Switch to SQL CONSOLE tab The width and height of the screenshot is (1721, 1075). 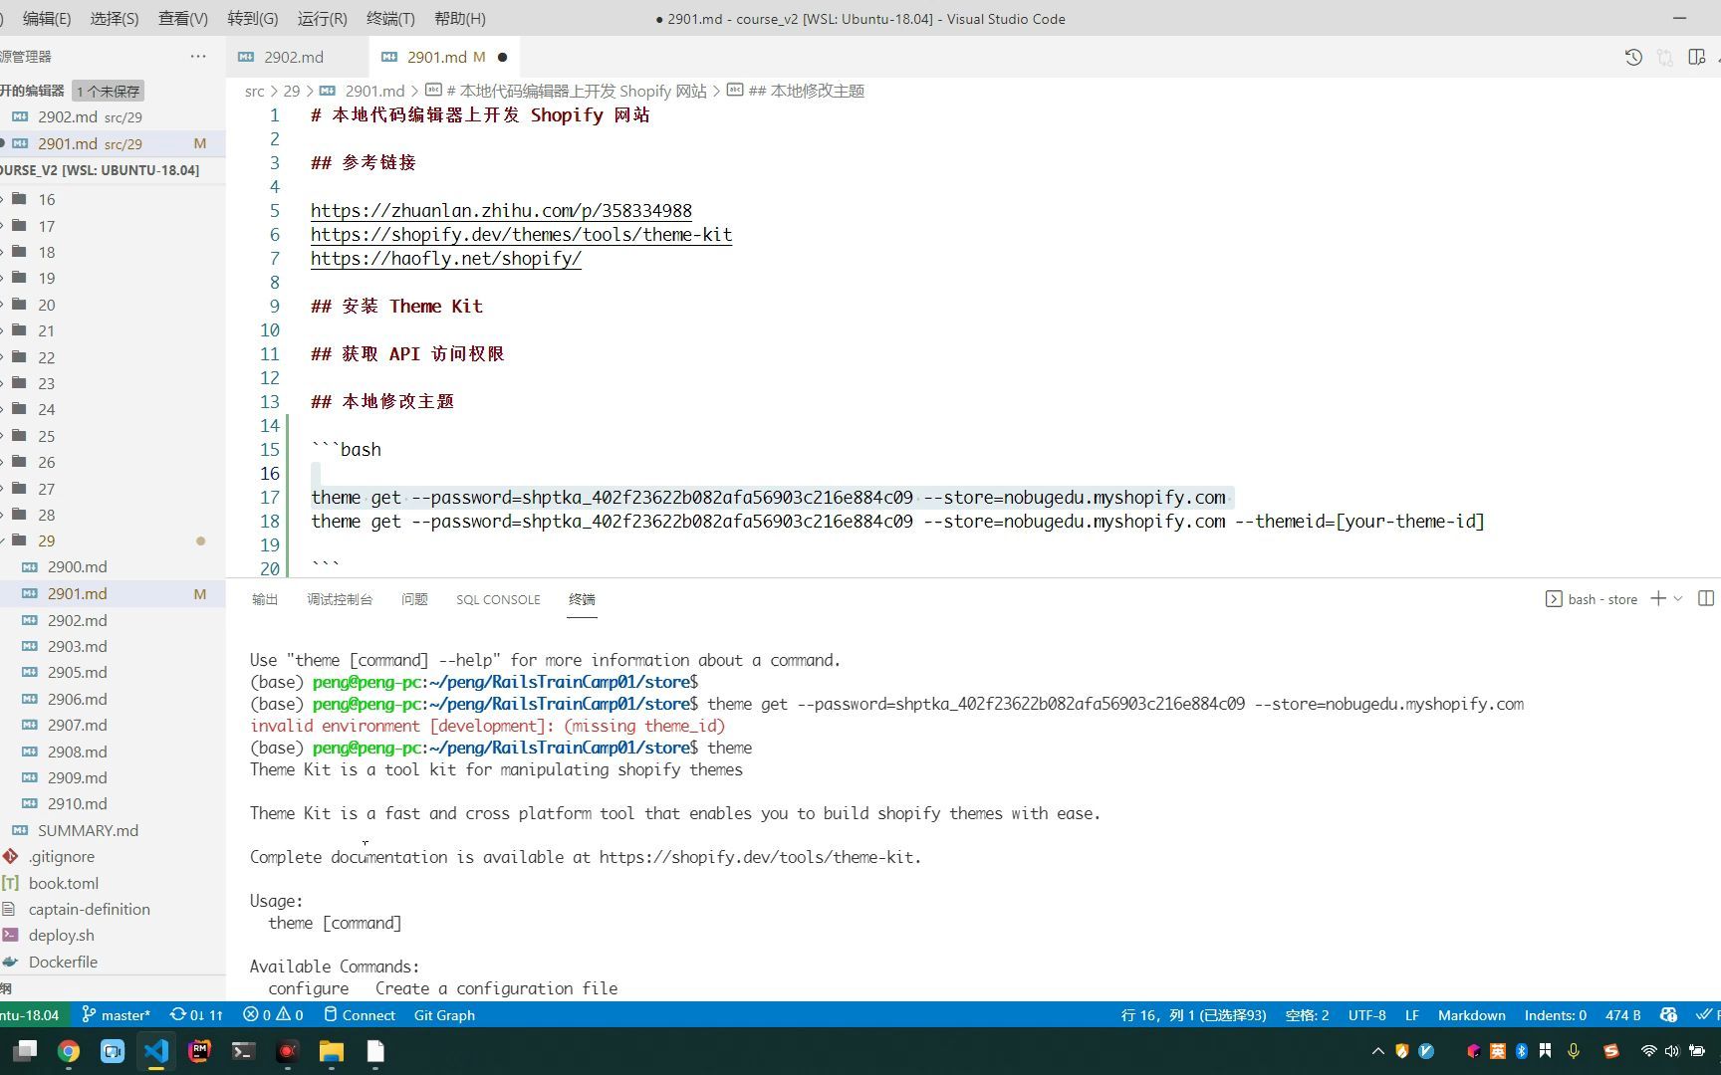(x=498, y=599)
